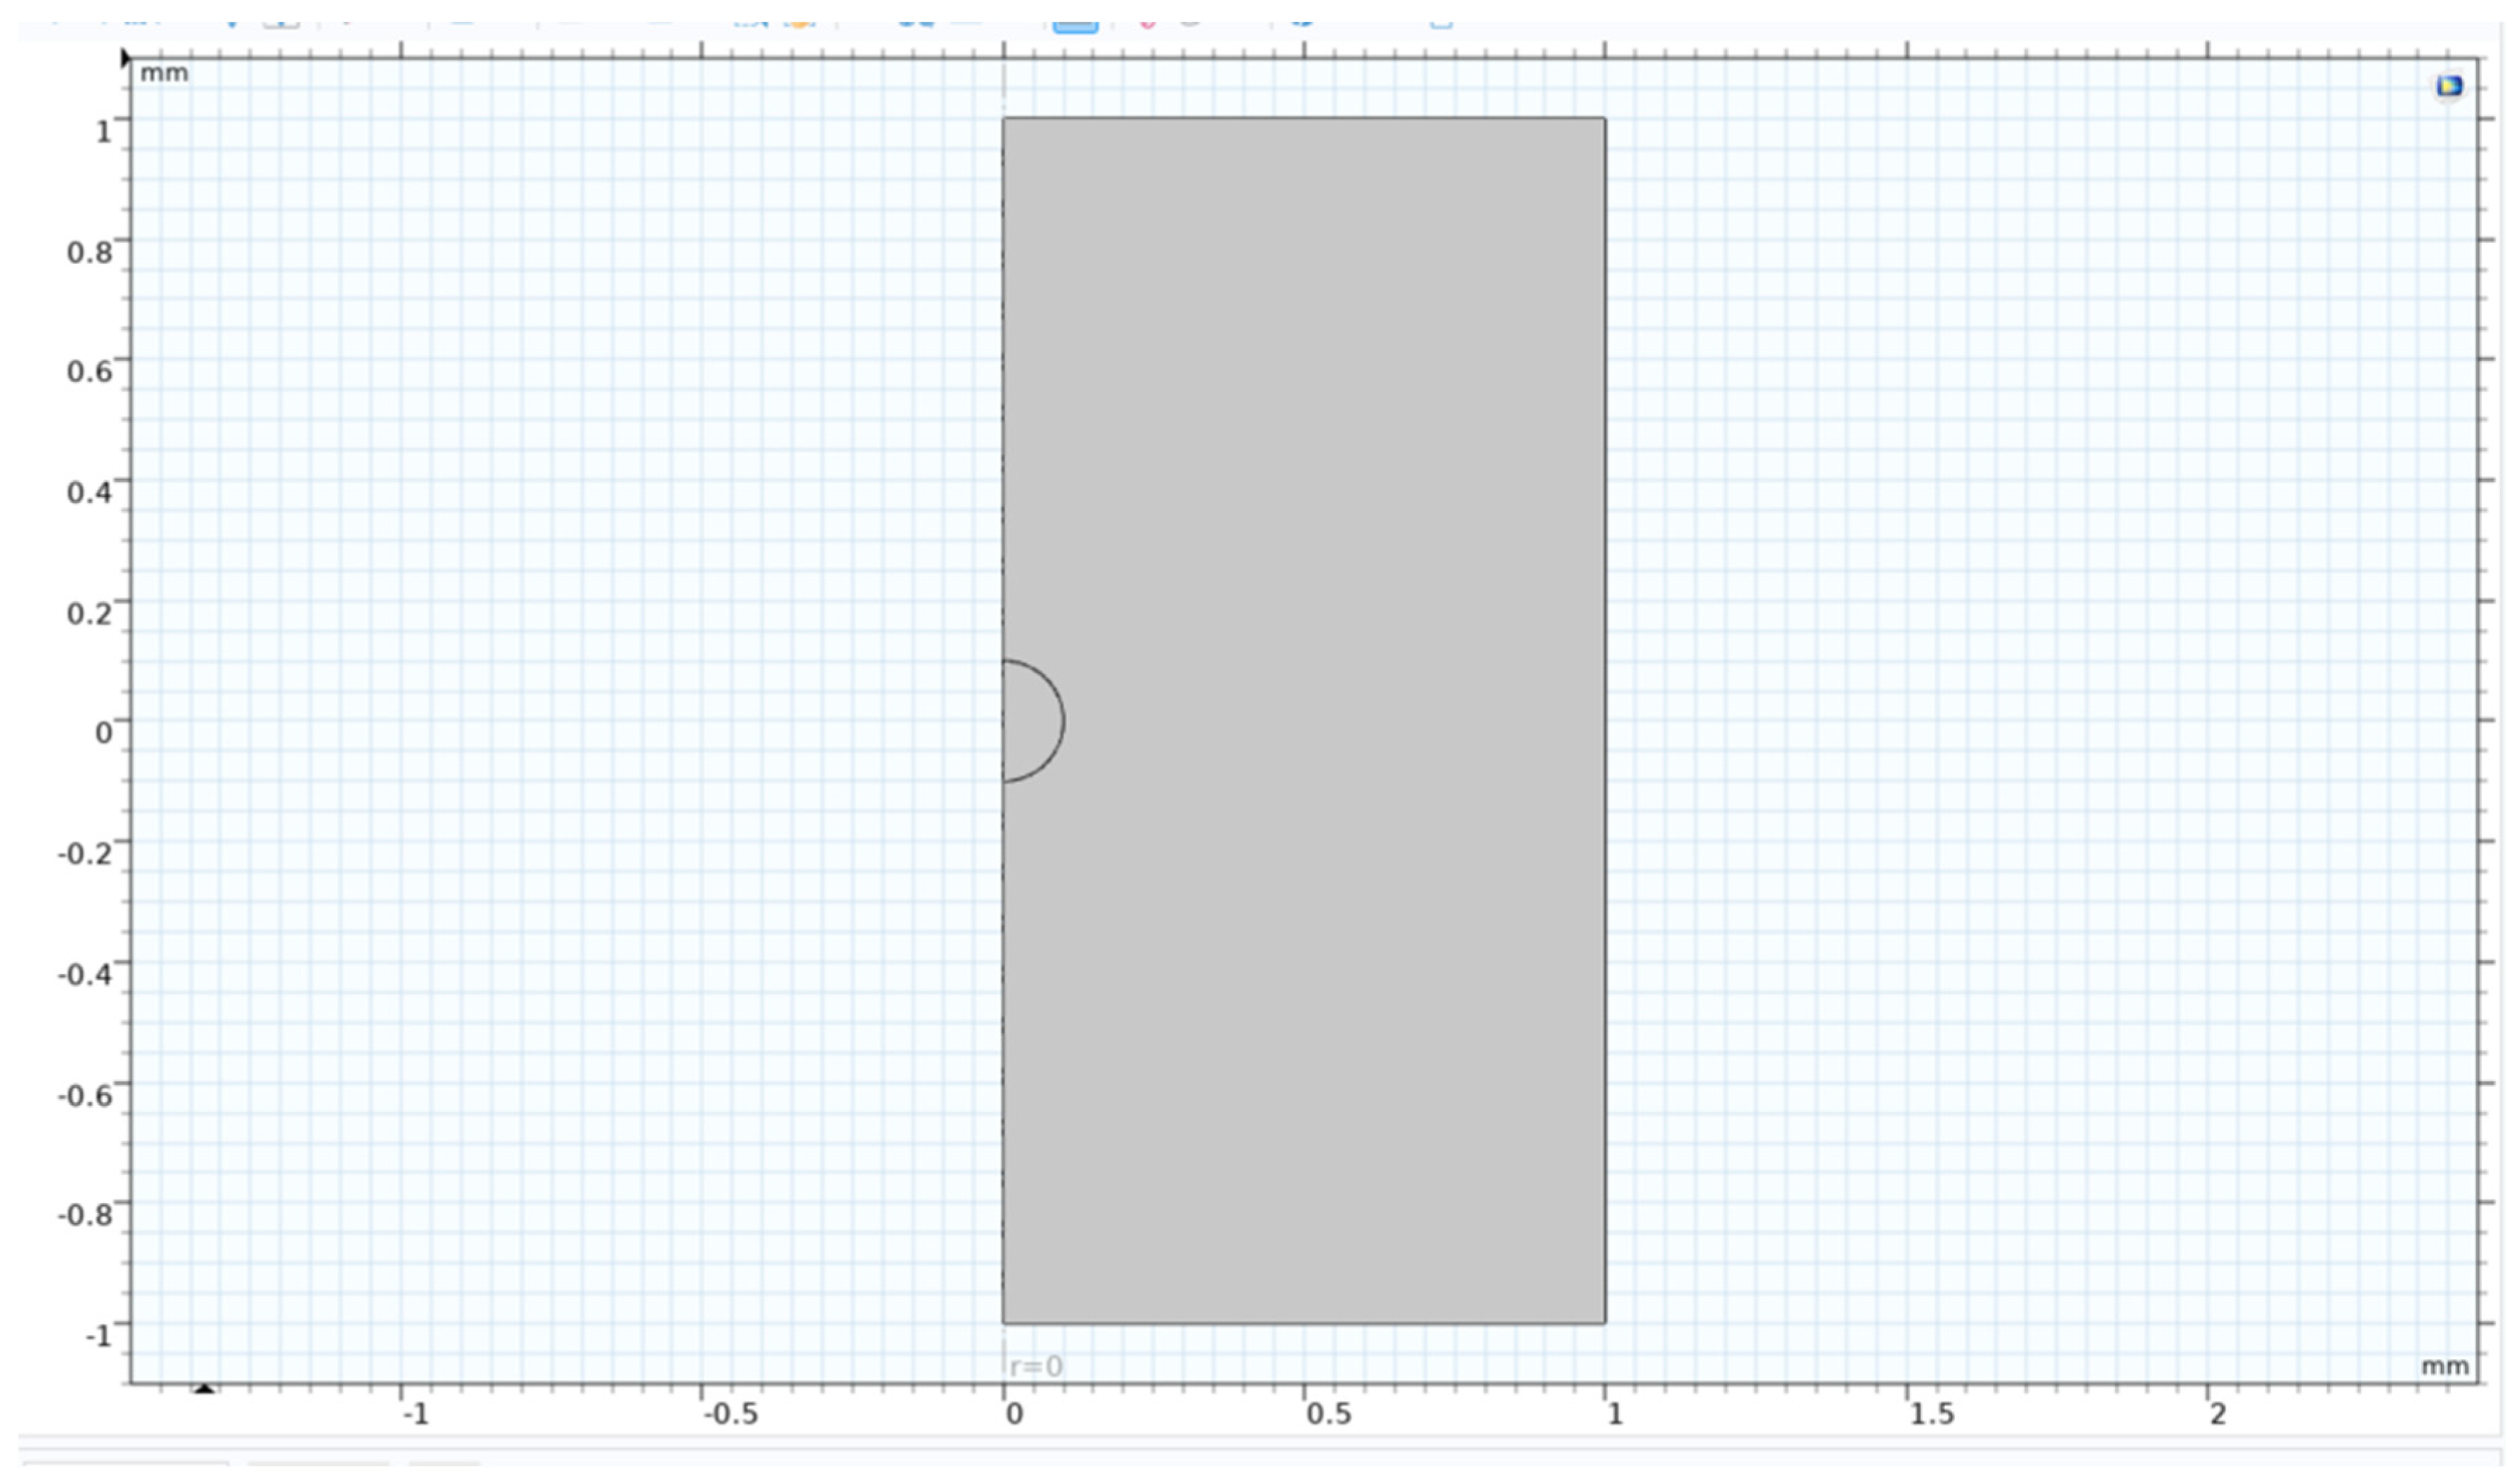The height and width of the screenshot is (1484, 2519).
Task: Click the mm unit label at bottom-right
Action: click(x=2444, y=1366)
